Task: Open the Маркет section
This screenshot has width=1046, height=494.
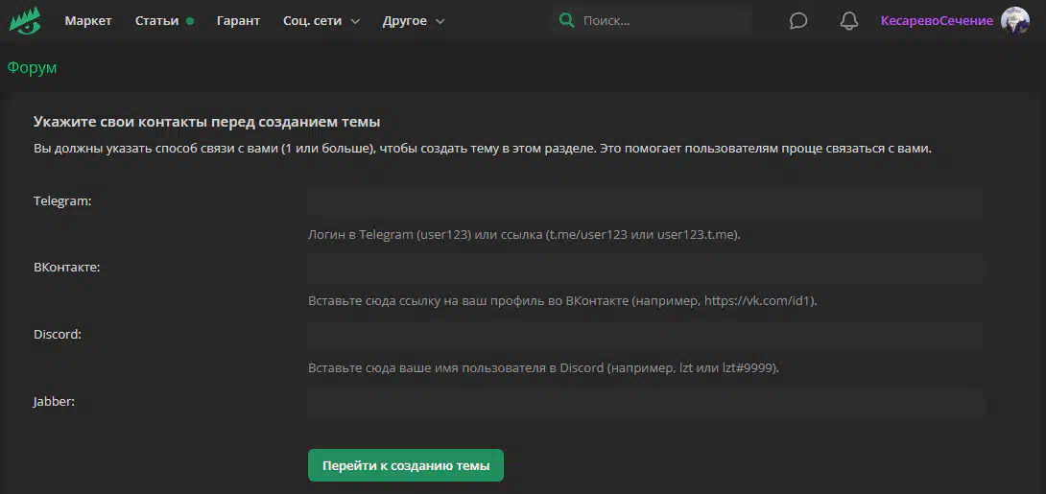Action: (x=88, y=21)
